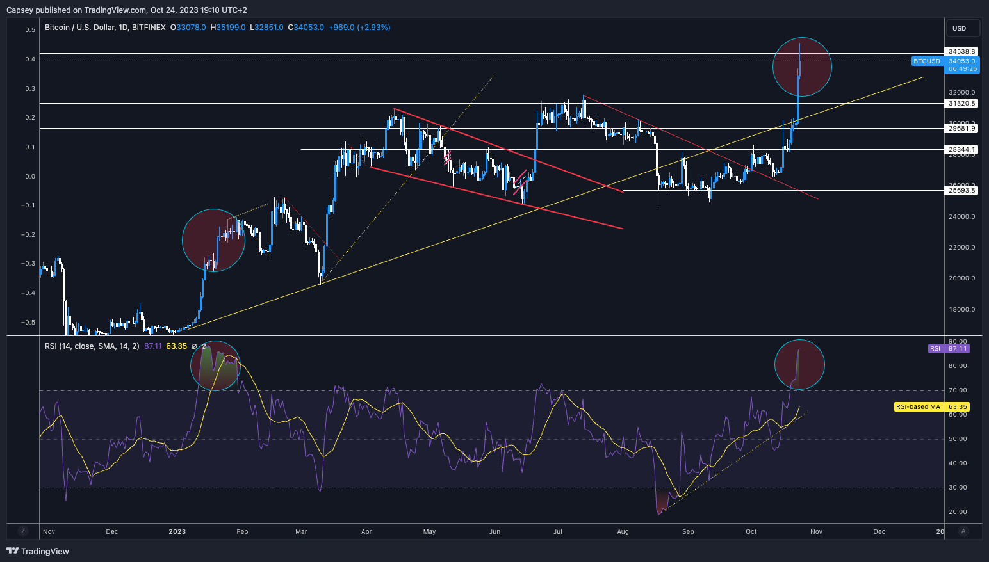
Task: Click the "A" auto-scale icon in bottom-right corner
Action: point(963,531)
